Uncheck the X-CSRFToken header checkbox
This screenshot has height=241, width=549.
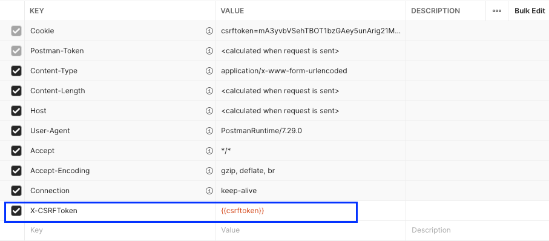16,211
